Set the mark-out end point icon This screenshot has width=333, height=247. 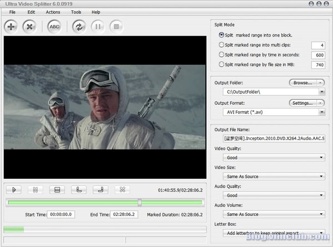coord(100,189)
